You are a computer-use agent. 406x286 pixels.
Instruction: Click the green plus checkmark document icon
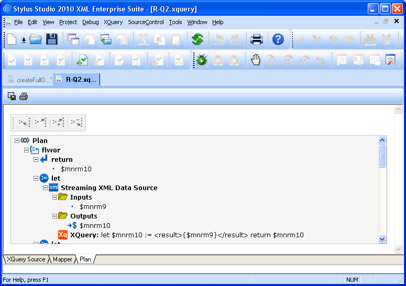tap(82, 61)
